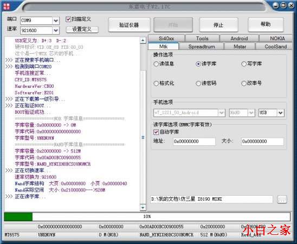
Task: Close the application window
Action: pos(291,5)
